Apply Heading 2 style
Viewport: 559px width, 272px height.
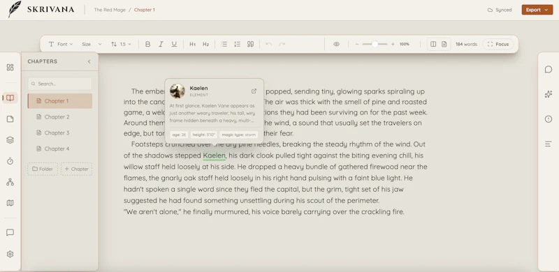pyautogui.click(x=205, y=44)
